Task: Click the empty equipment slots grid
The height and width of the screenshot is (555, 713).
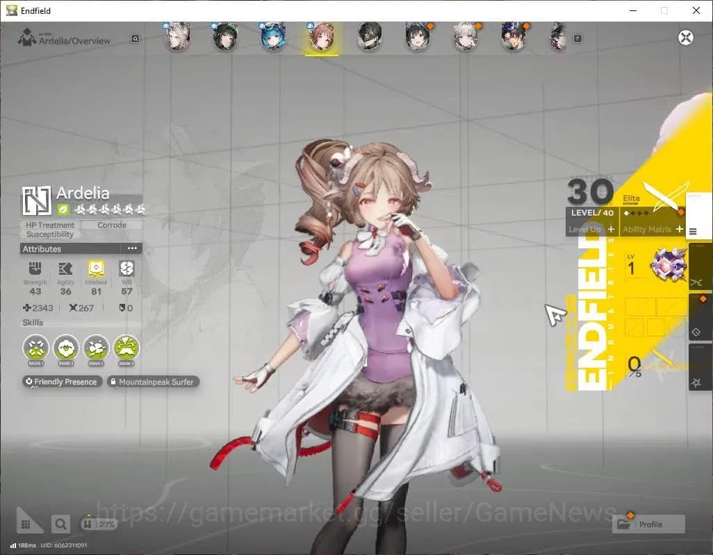Action: click(656, 316)
